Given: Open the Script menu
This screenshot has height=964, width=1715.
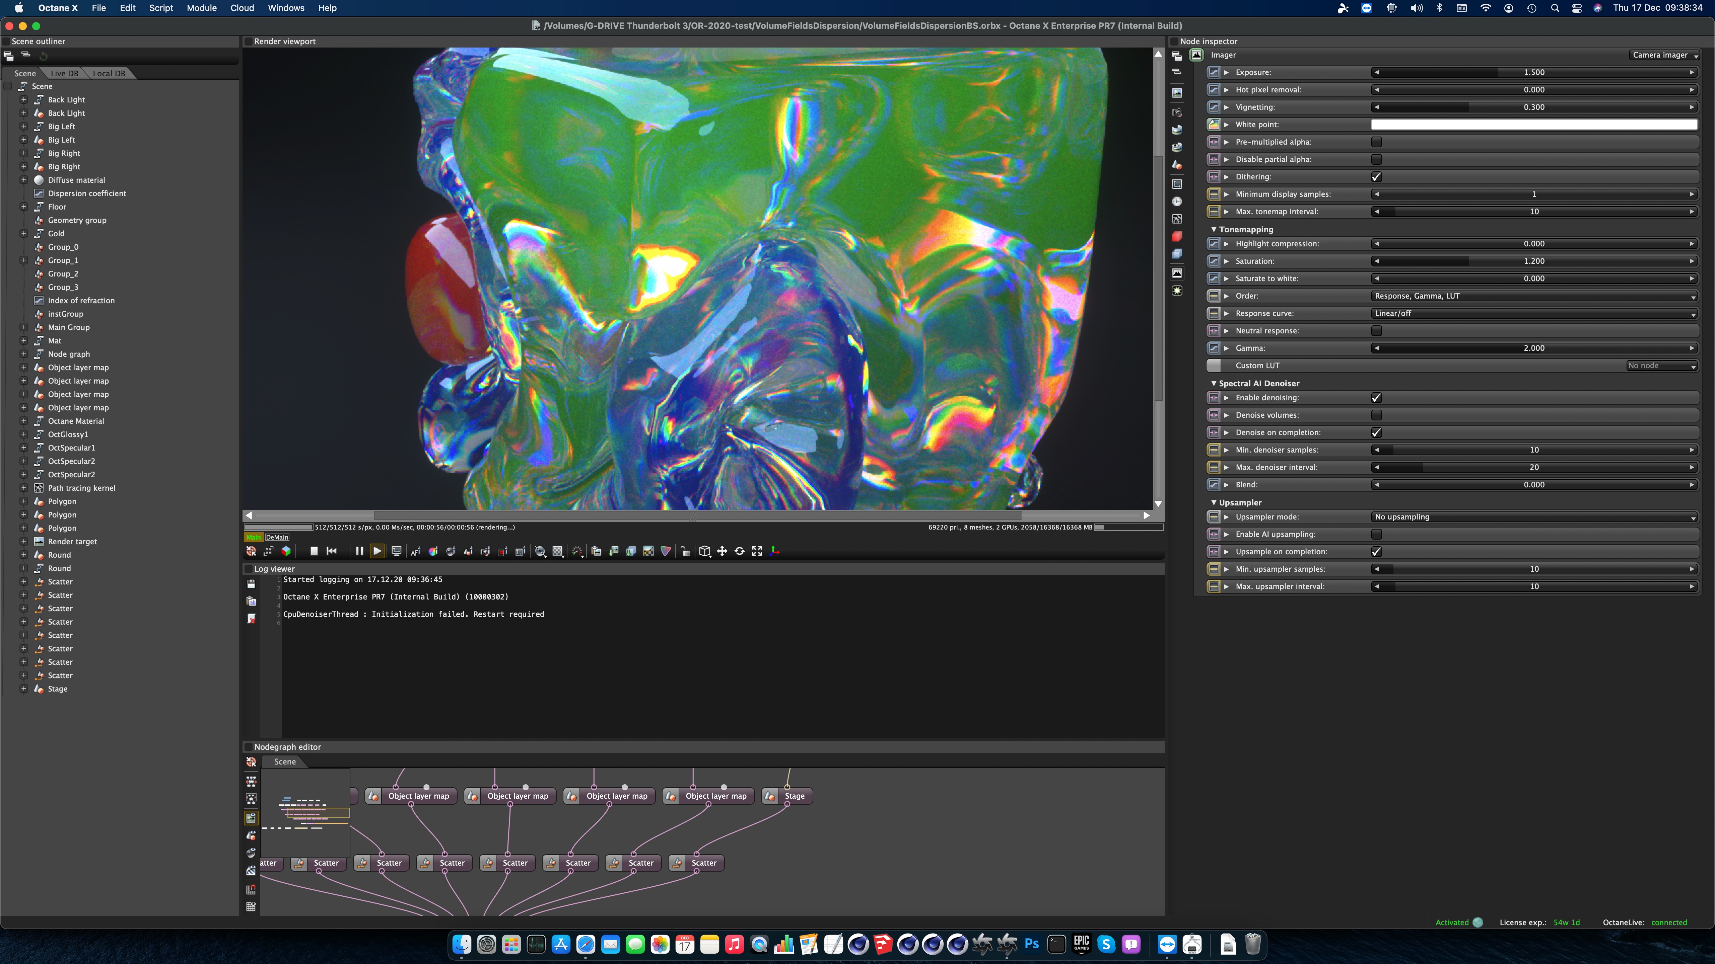Looking at the screenshot, I should [x=160, y=8].
